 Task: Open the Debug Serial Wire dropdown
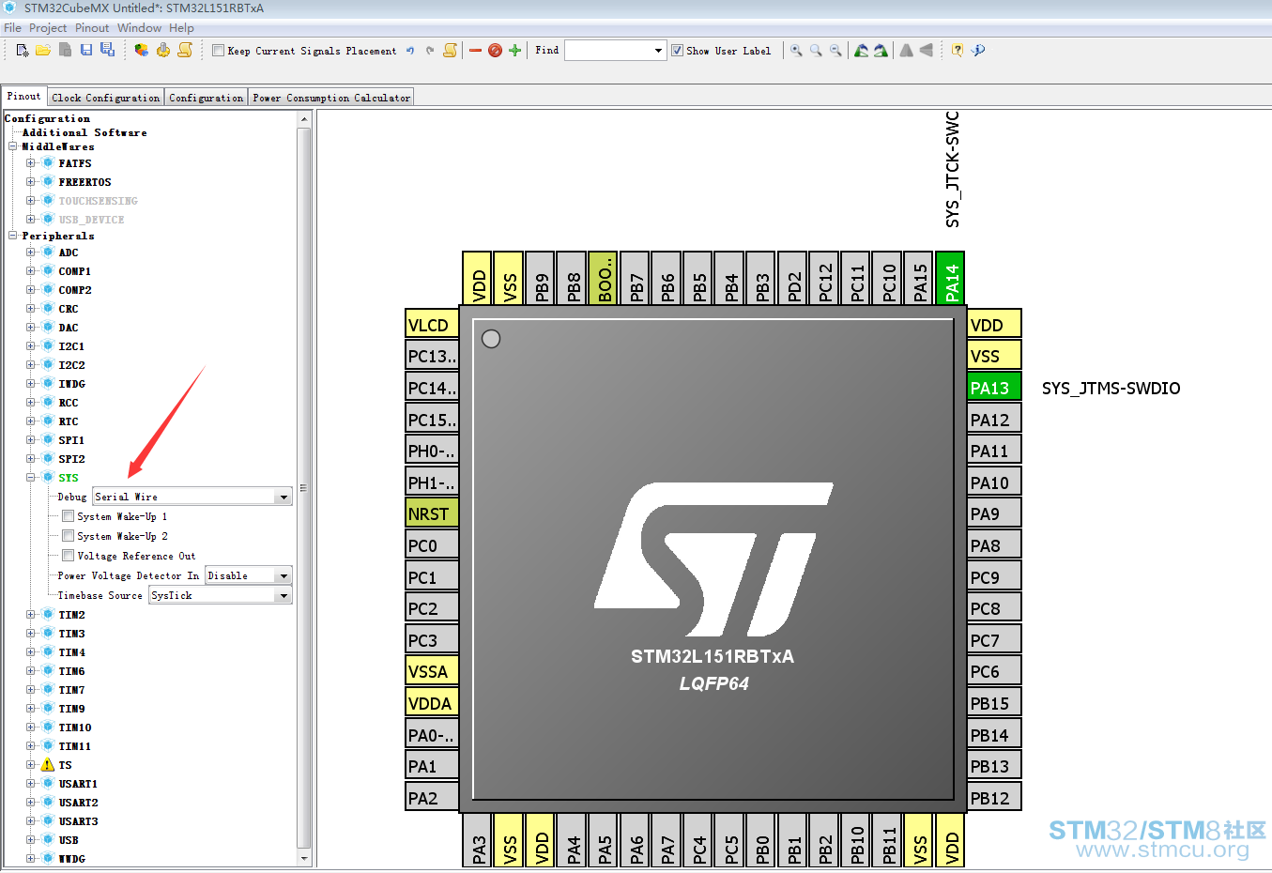click(x=284, y=497)
